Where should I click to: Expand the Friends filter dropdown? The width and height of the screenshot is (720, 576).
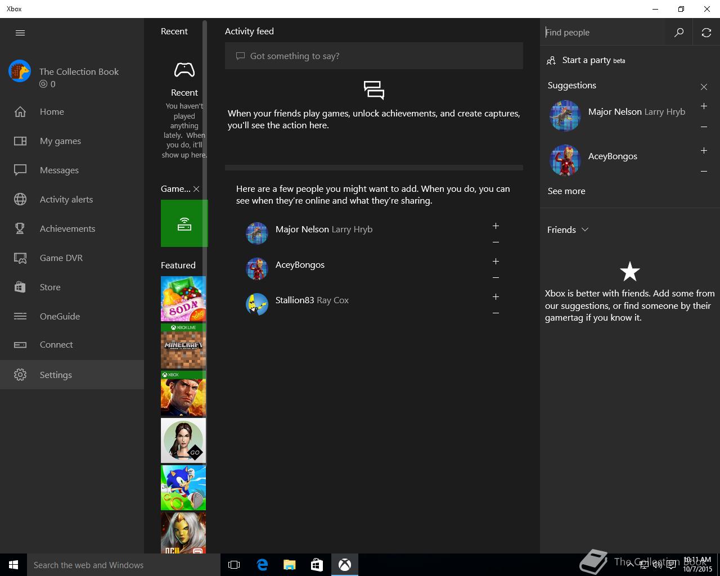click(x=568, y=229)
